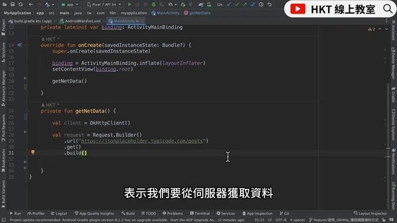397x223 pixels.
Task: Open Device Manager from the toolbar icon
Action: (x=209, y=4)
